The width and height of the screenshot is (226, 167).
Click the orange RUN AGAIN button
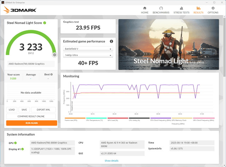pos(31,123)
